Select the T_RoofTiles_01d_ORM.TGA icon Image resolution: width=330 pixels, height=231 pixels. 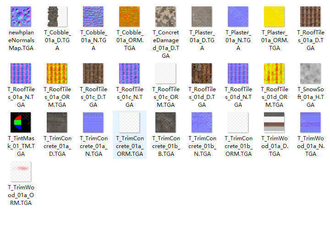click(x=274, y=73)
